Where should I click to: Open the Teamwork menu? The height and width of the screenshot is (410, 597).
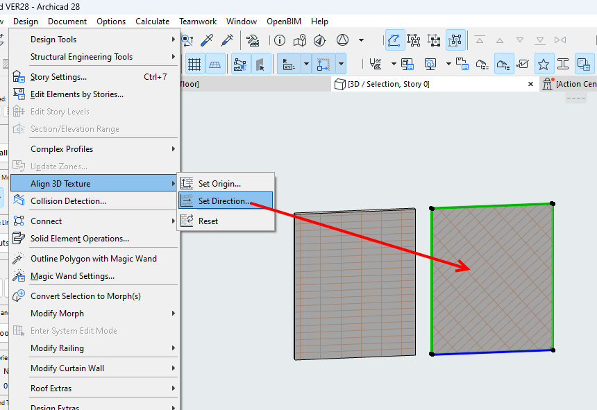(x=198, y=22)
